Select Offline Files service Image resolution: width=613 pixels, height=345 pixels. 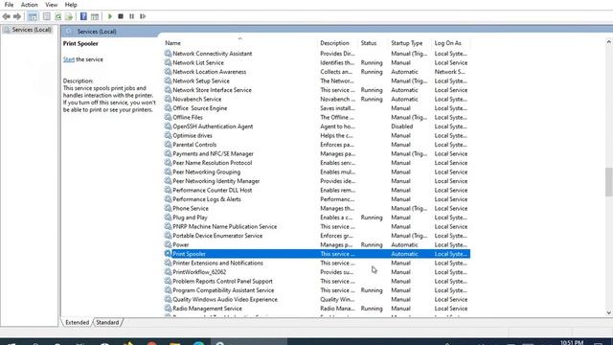tap(317, 117)
